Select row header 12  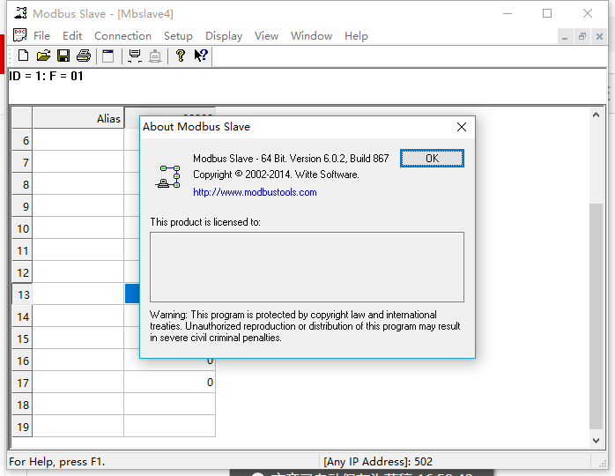point(22,272)
